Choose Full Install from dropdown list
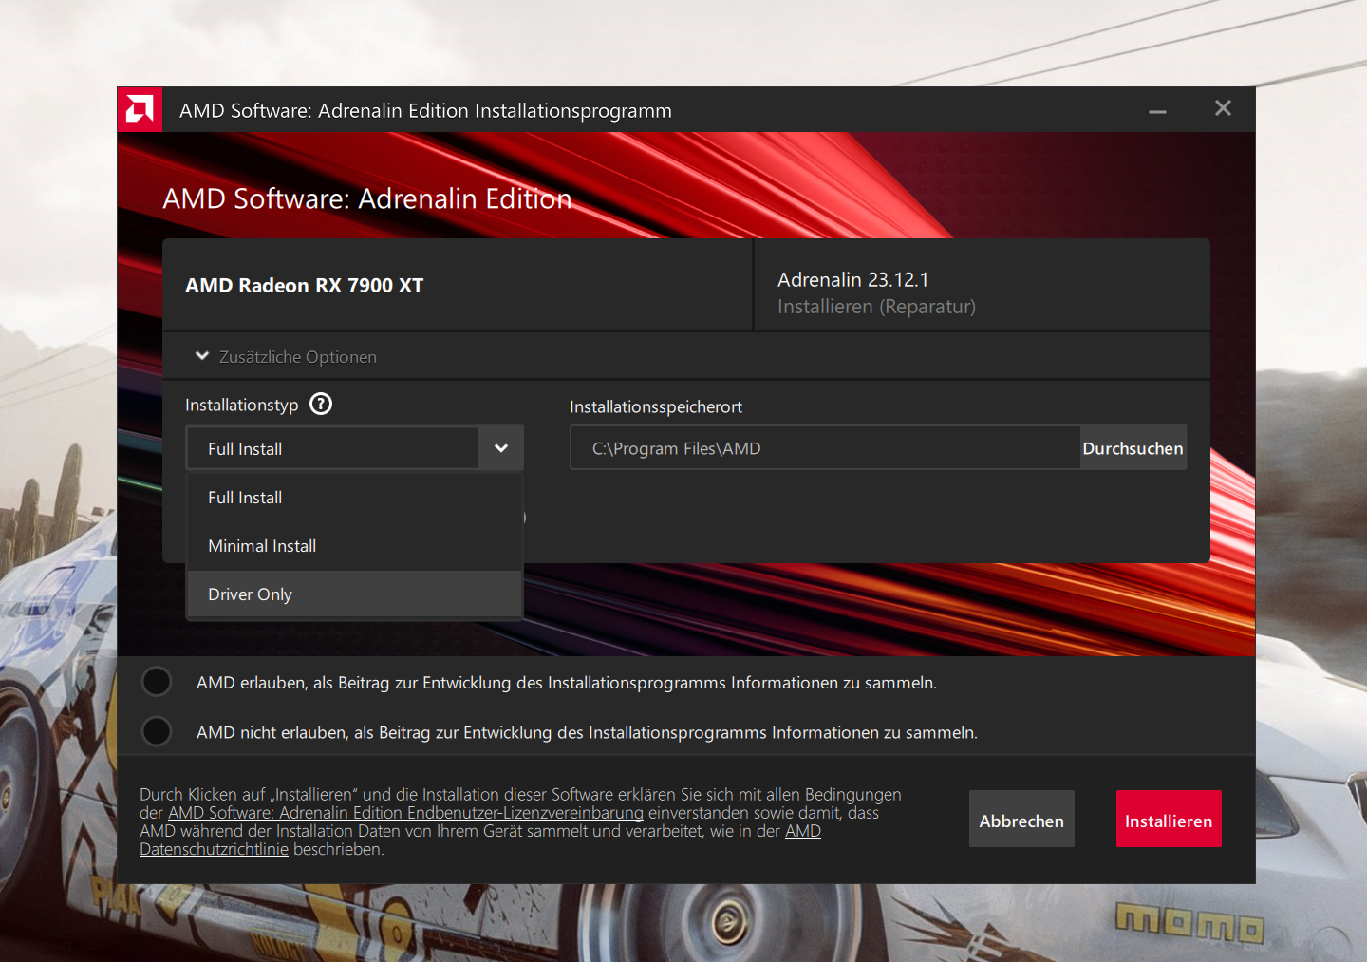 354,498
